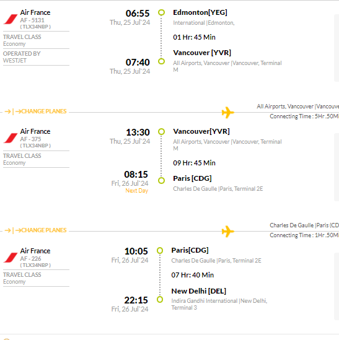339x340 pixels.
Task: Click the OPERATED BY WESTJET text
Action: click(22, 57)
